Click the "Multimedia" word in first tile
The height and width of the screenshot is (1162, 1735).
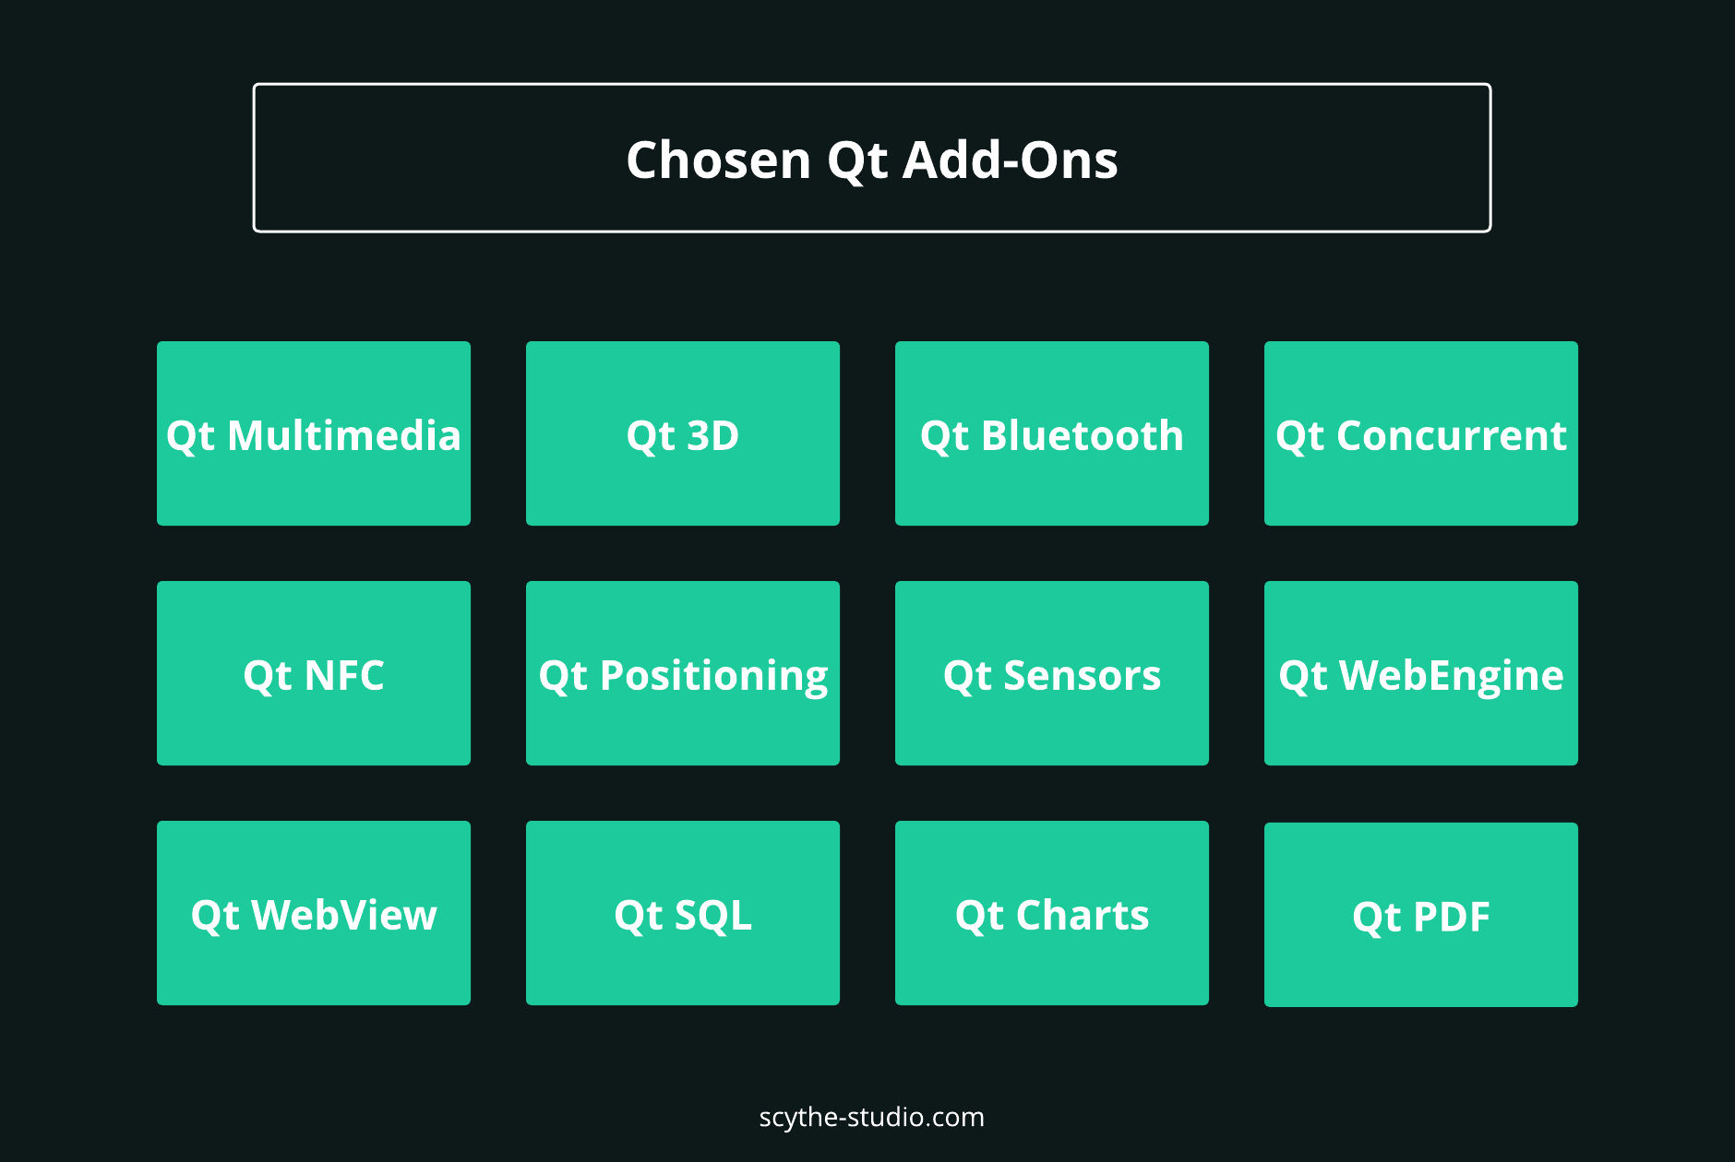point(344,435)
